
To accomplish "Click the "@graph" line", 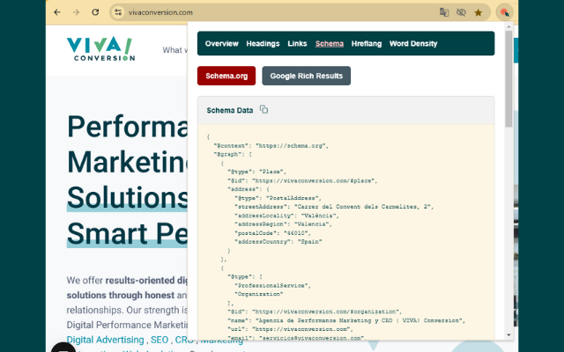I will [233, 155].
